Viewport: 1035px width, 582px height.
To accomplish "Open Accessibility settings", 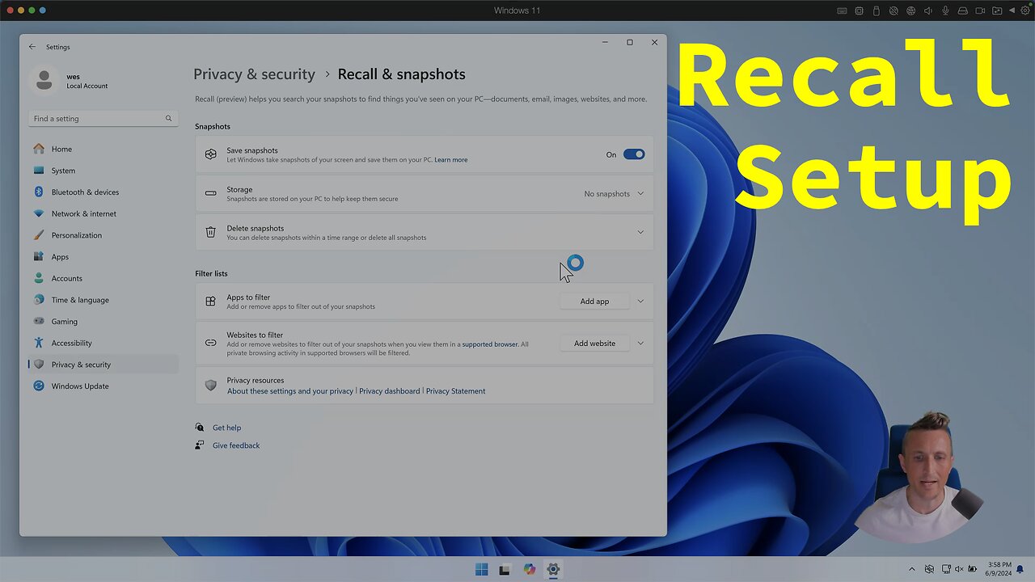I will pos(103,343).
